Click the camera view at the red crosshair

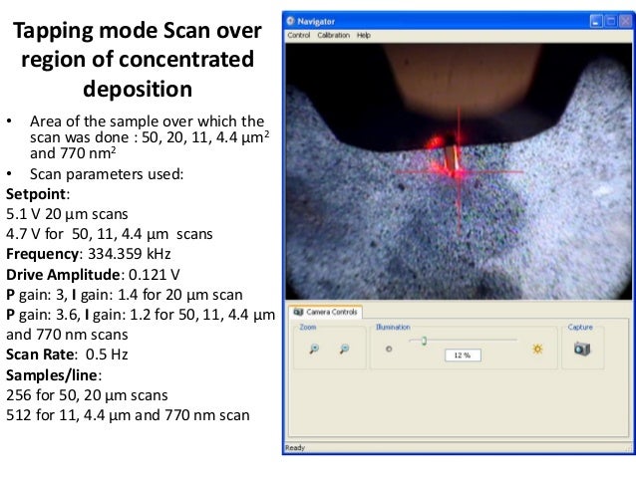pyautogui.click(x=459, y=172)
